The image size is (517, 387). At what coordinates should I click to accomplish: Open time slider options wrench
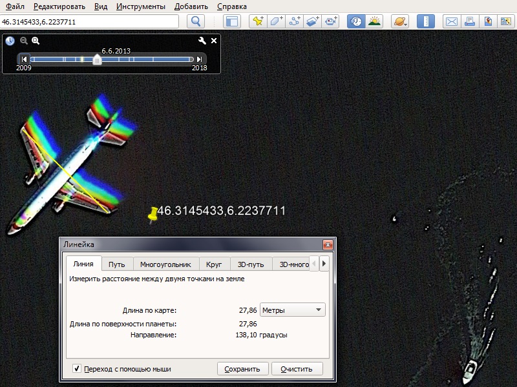(x=202, y=41)
